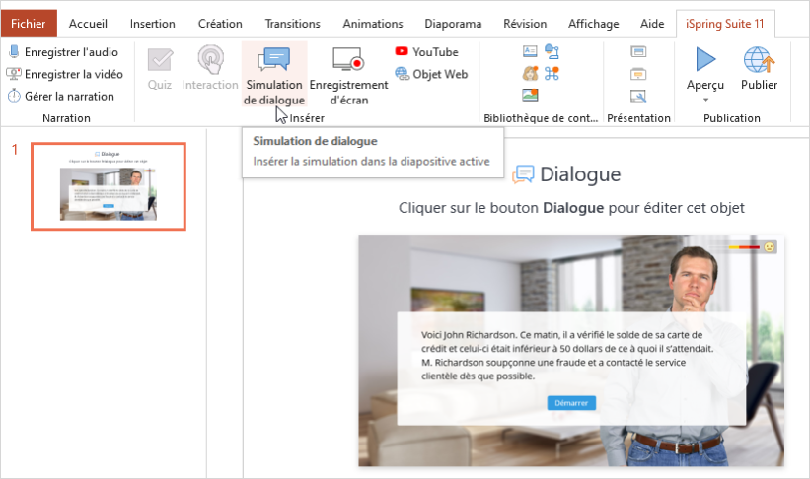Start Enregistrement d'écran tool
Viewport: 810px width, 479px height.
348,75
